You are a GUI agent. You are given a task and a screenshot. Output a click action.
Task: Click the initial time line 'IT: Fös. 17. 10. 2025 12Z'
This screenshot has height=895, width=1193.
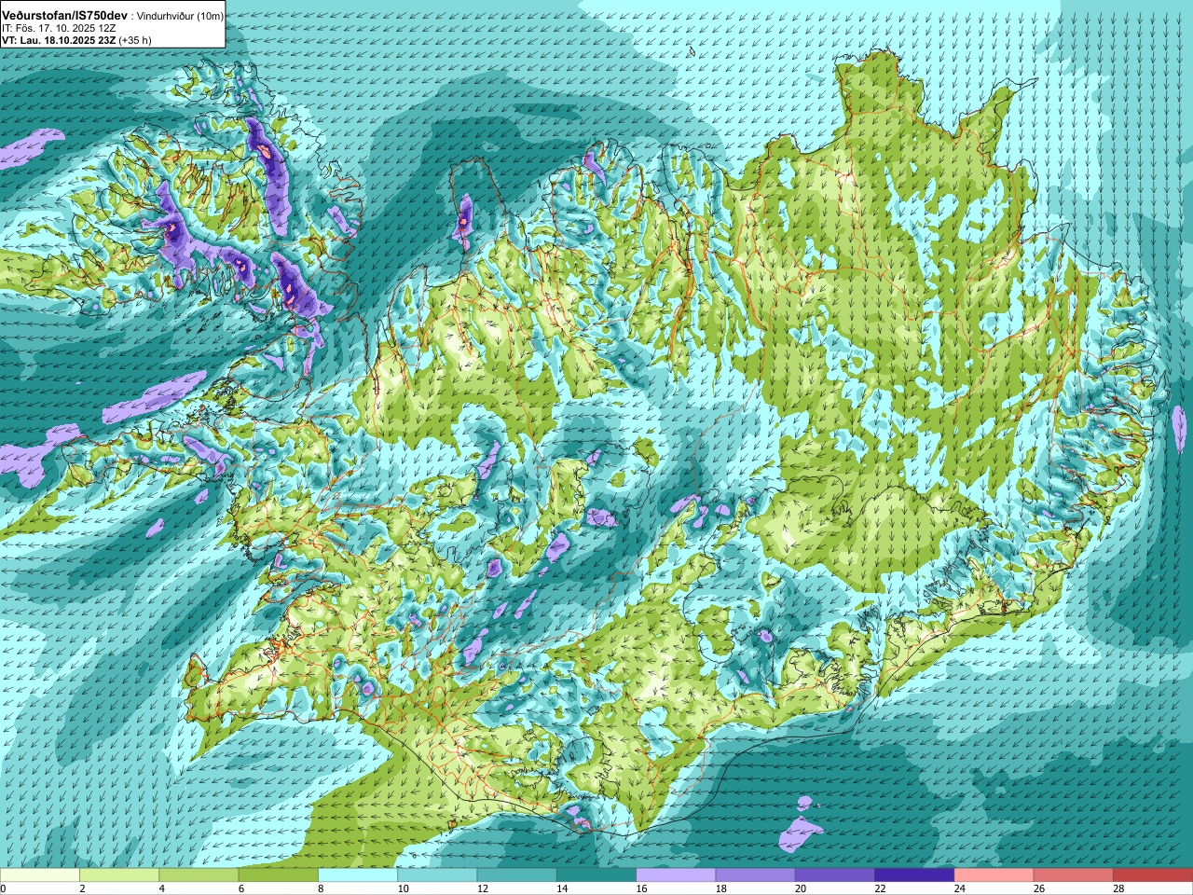coord(59,29)
